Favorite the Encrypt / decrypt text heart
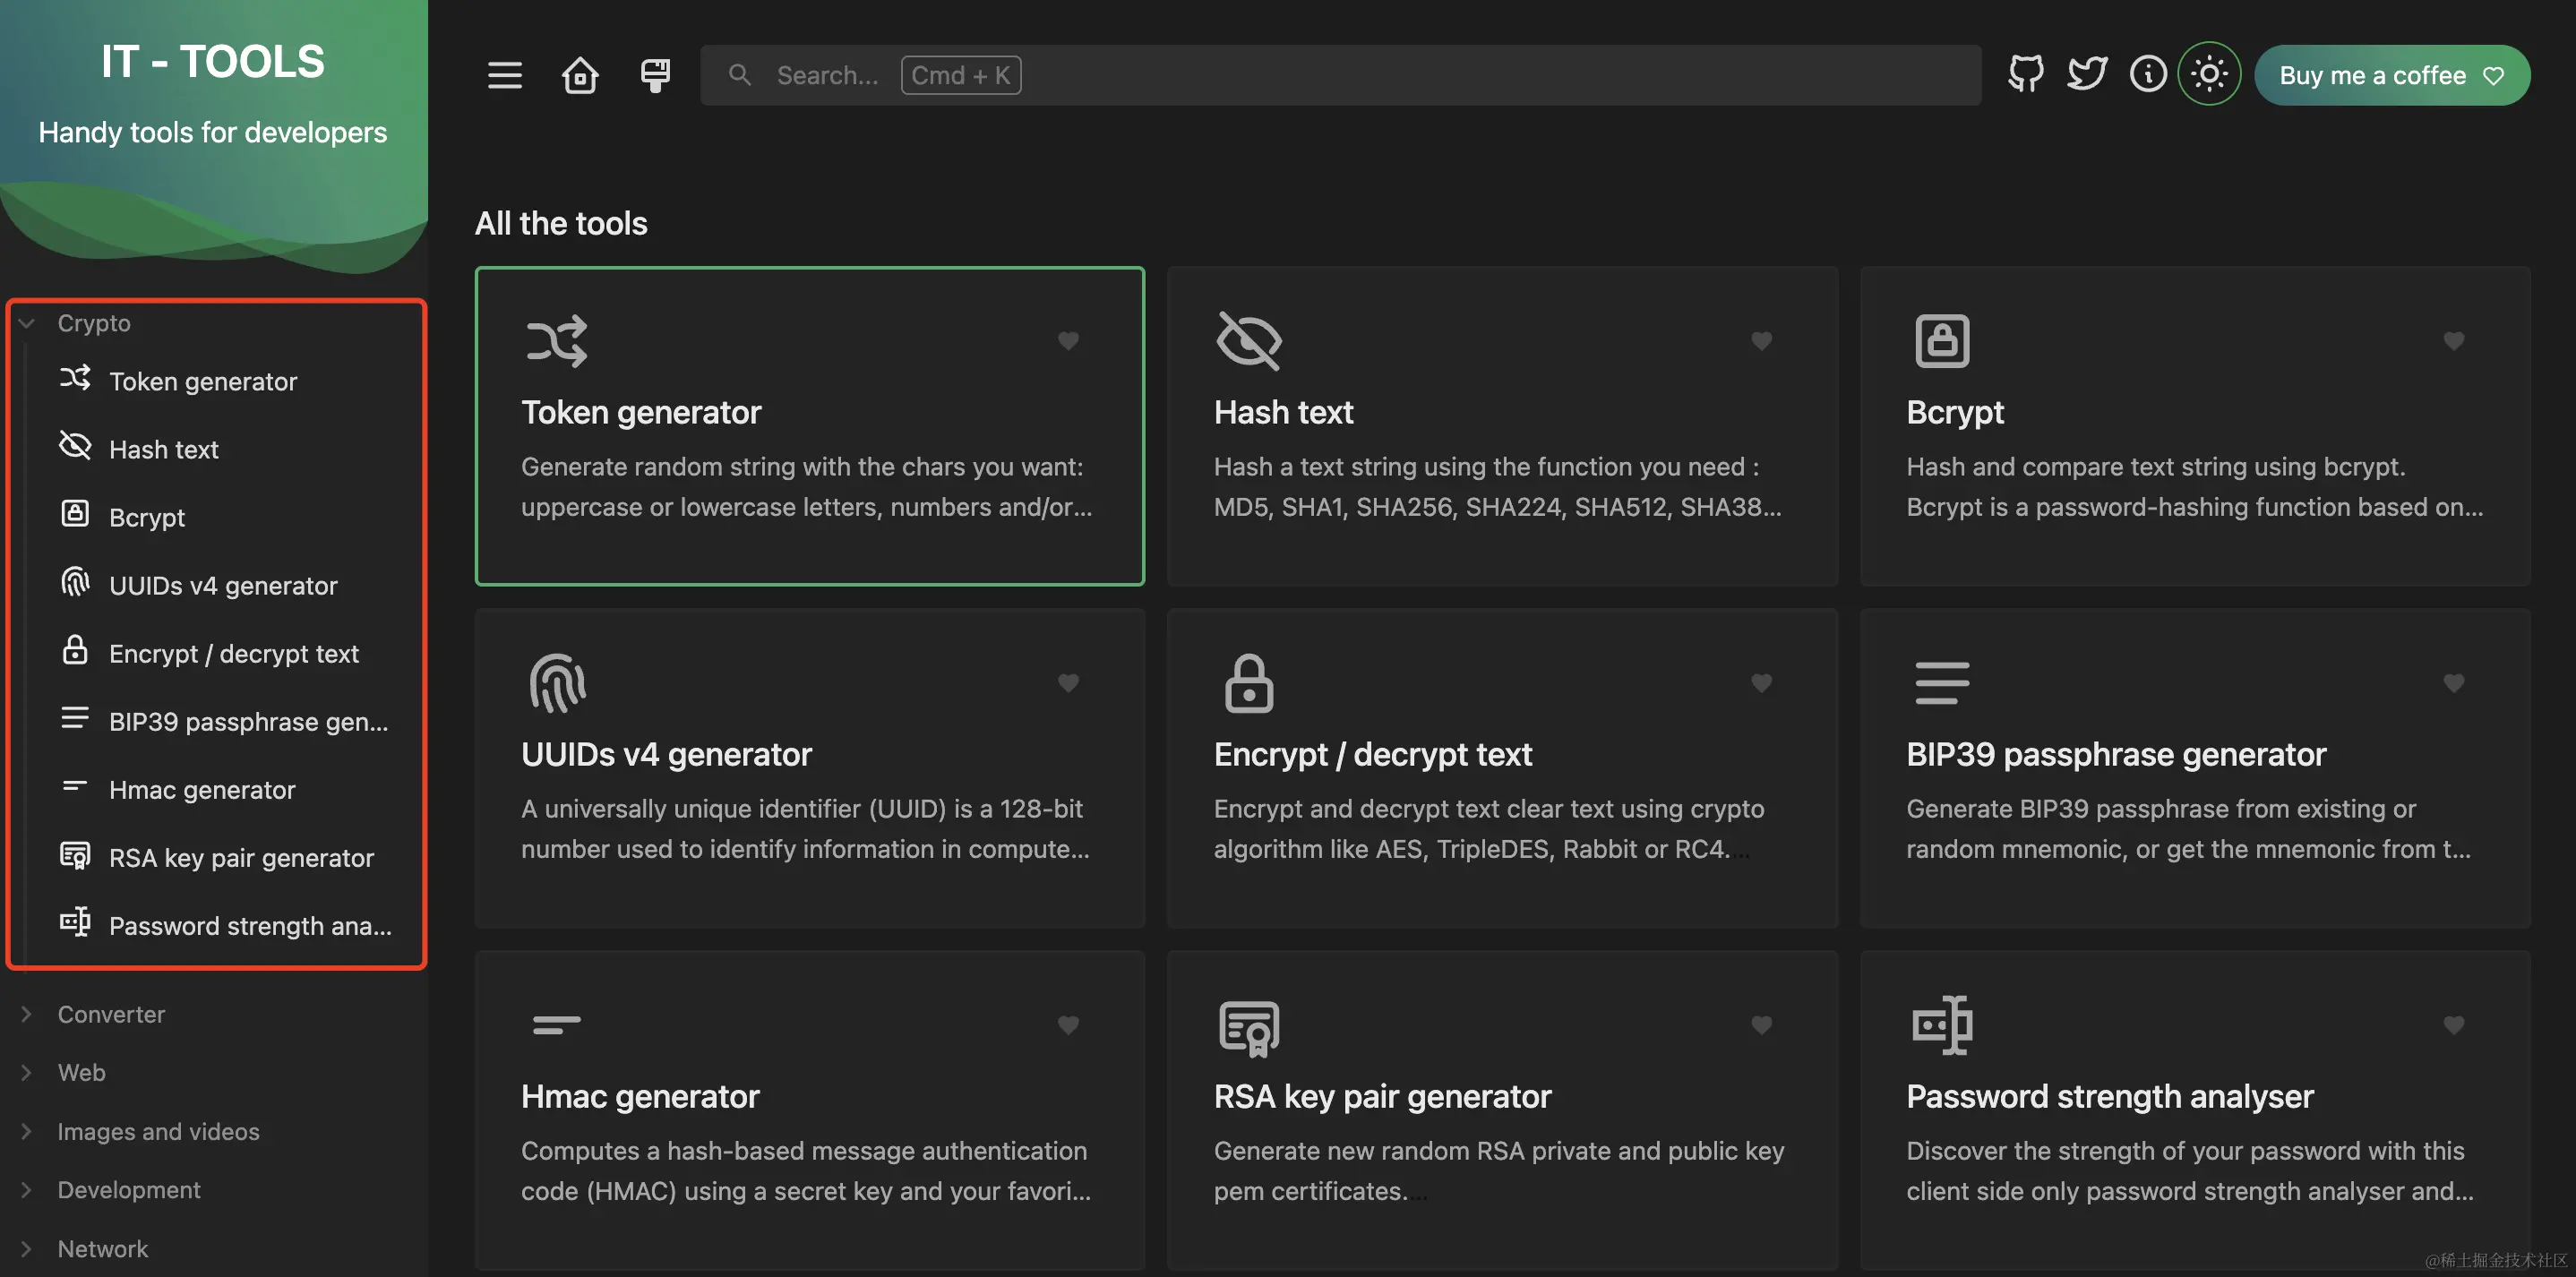Screen dimensions: 2576x1277 (1761, 683)
